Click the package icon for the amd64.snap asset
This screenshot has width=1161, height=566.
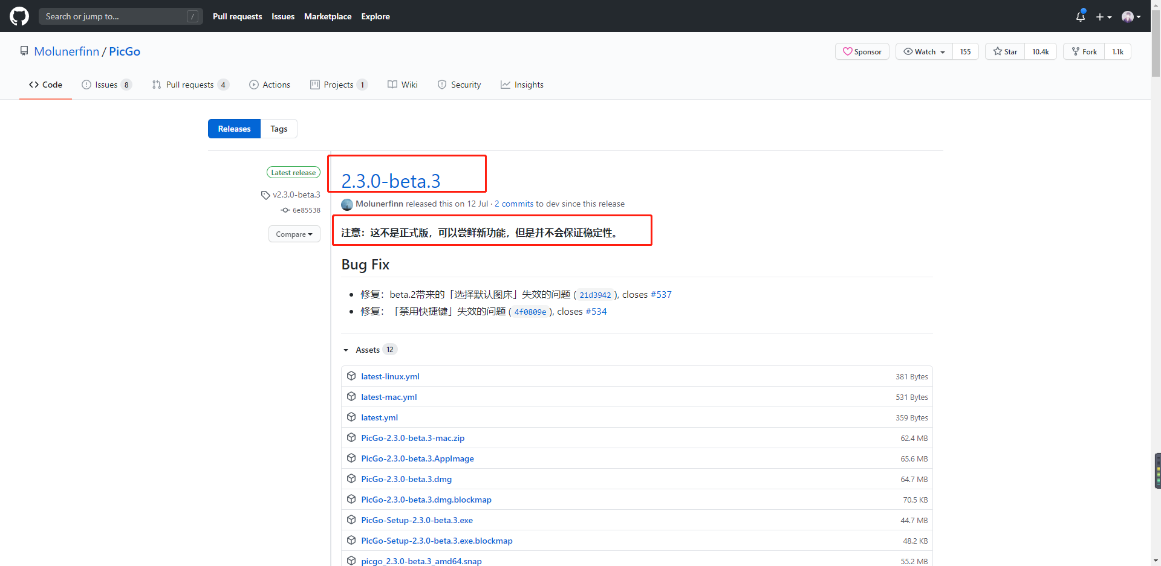(351, 561)
